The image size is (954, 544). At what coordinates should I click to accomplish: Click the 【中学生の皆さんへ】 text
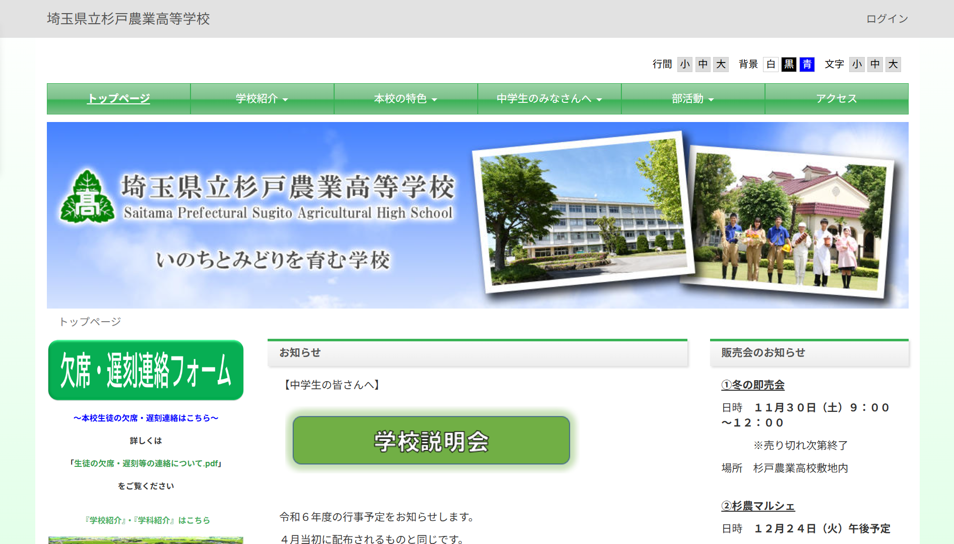coord(331,385)
